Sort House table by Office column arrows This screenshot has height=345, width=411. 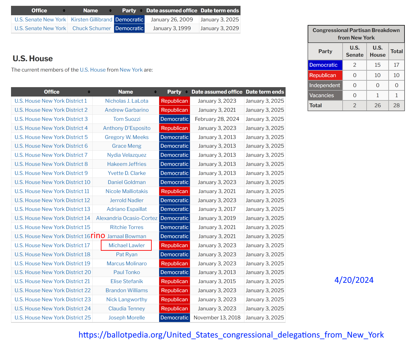pyautogui.click(x=89, y=92)
